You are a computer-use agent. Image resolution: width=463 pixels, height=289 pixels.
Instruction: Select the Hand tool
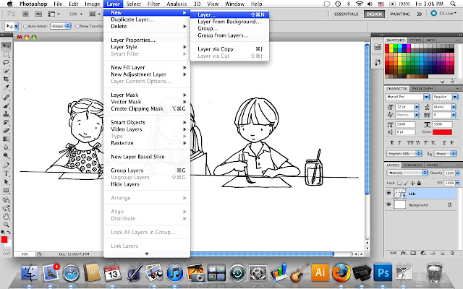pos(6,217)
